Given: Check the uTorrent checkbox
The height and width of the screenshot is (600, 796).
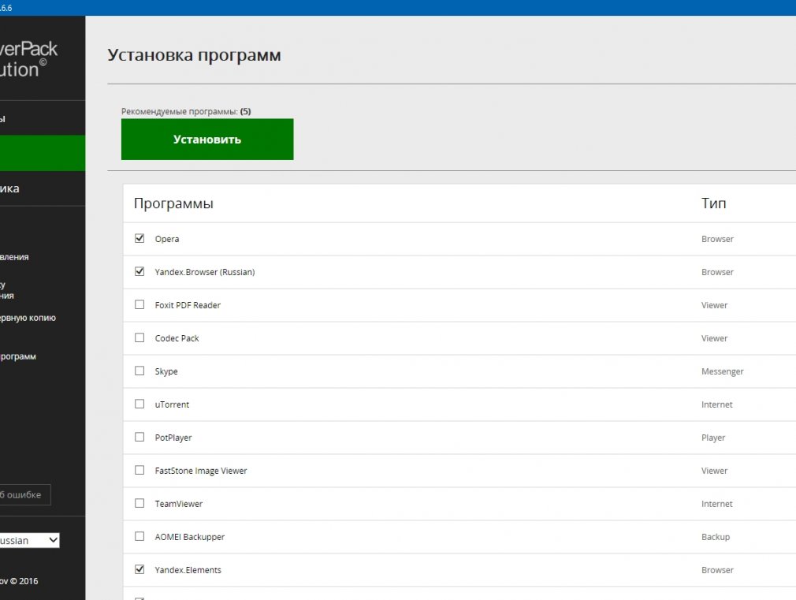Looking at the screenshot, I should pyautogui.click(x=139, y=404).
